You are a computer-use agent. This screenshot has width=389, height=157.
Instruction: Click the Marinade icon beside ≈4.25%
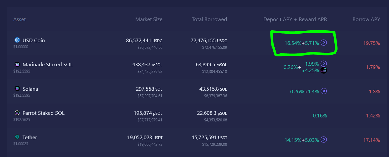pos(324,70)
